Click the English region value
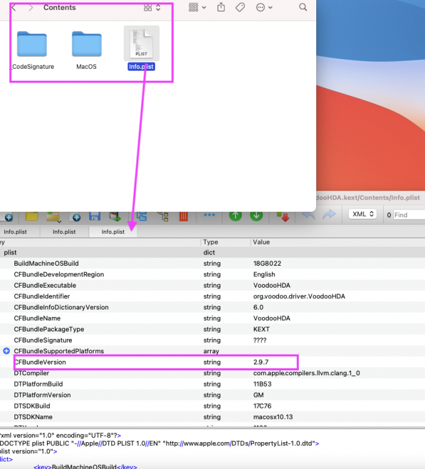This screenshot has height=469, width=425. [x=264, y=275]
